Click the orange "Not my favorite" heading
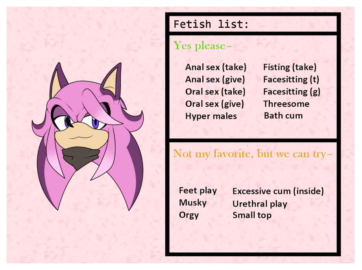362x270 pixels. 253,153
